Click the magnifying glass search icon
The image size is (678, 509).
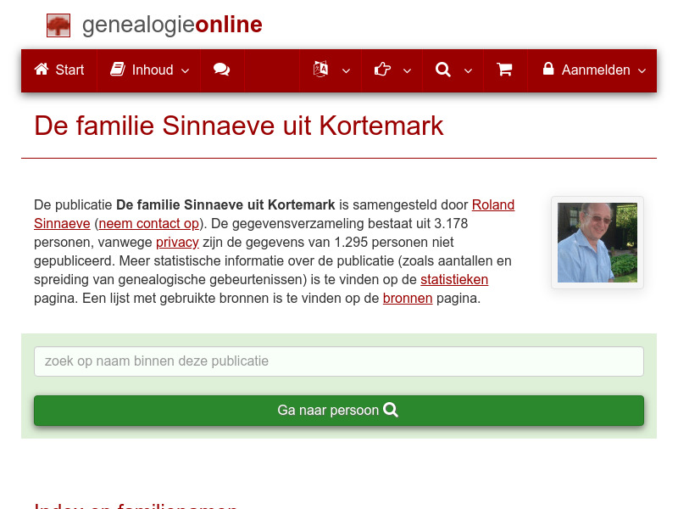(443, 70)
